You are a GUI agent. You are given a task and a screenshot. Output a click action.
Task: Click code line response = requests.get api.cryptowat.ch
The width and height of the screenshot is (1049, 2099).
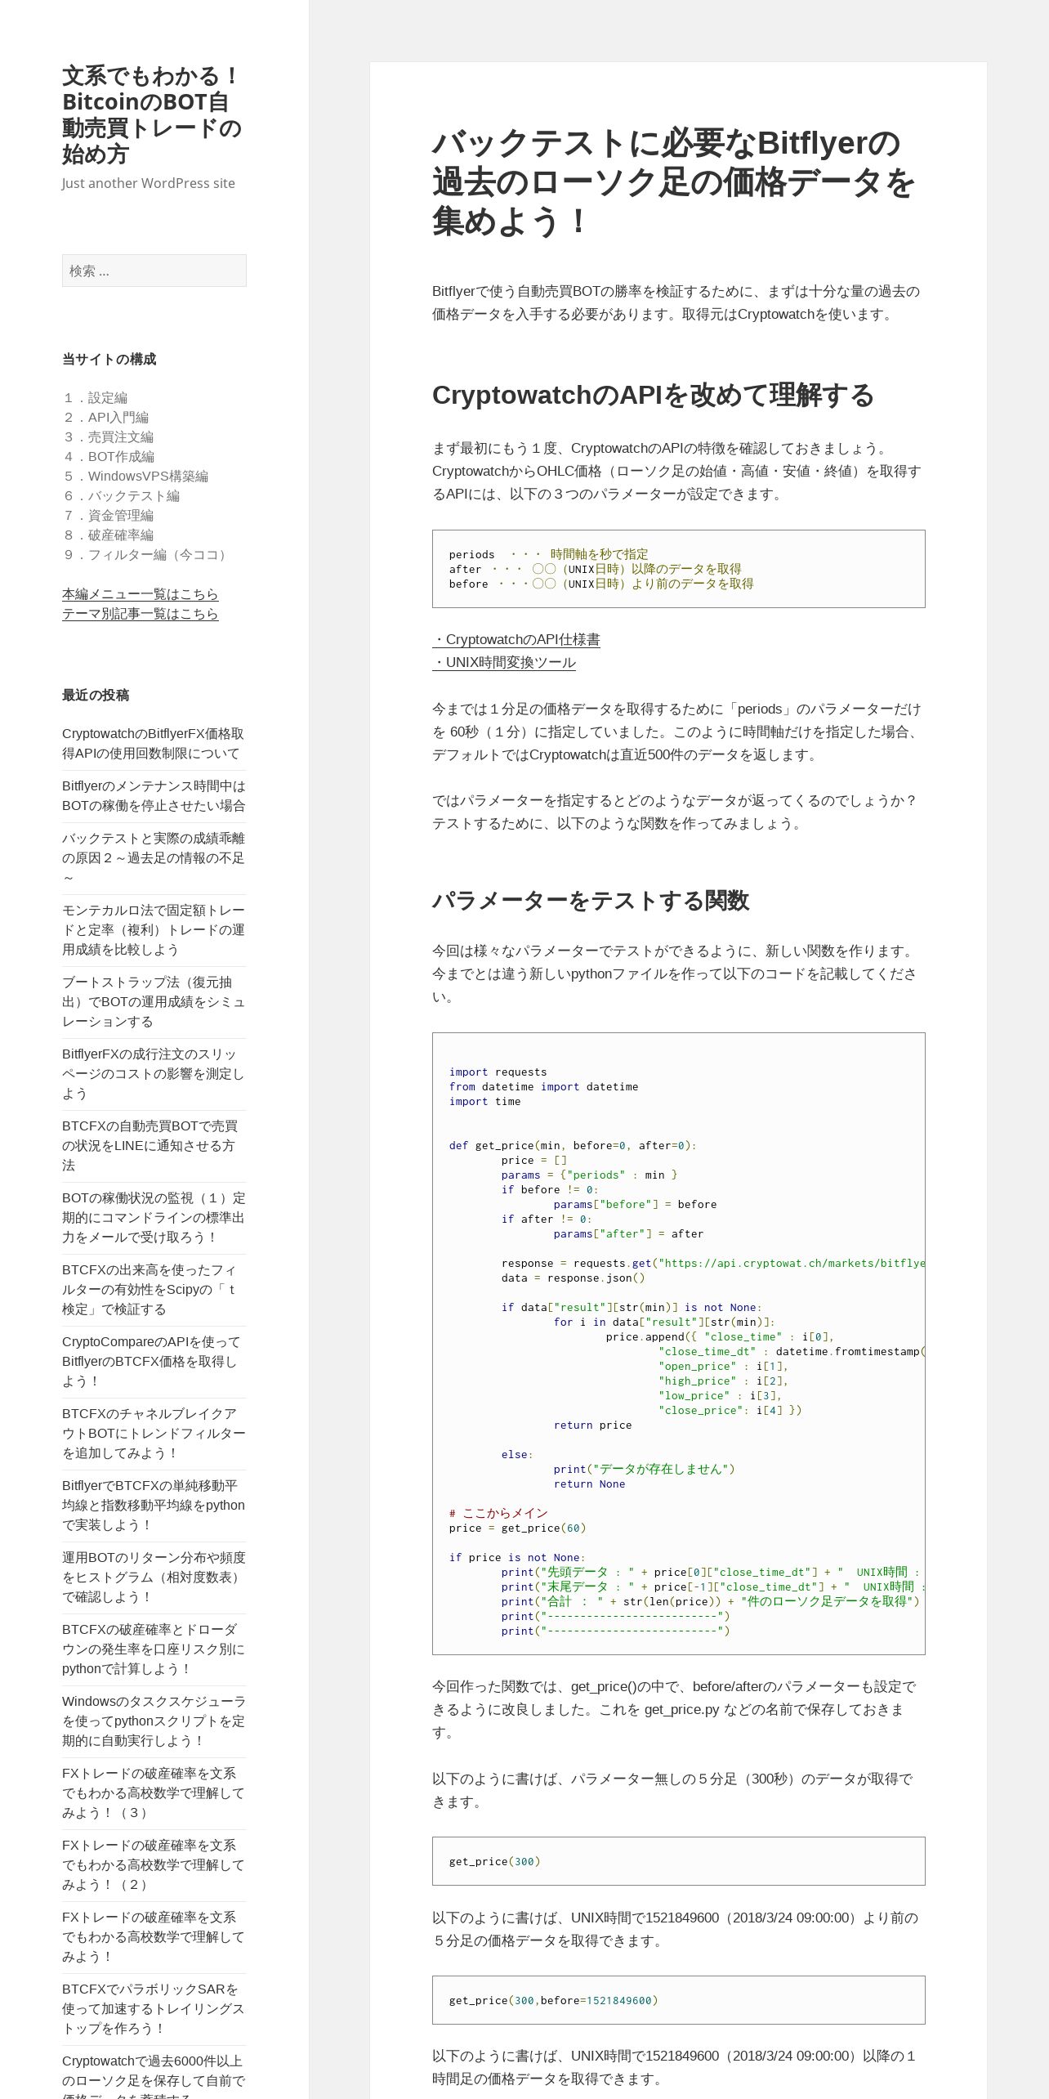pos(713,1264)
